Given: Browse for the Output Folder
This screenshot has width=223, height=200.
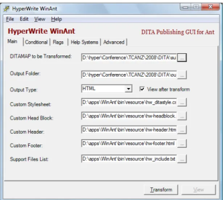Looking at the screenshot, I should coord(182,75).
